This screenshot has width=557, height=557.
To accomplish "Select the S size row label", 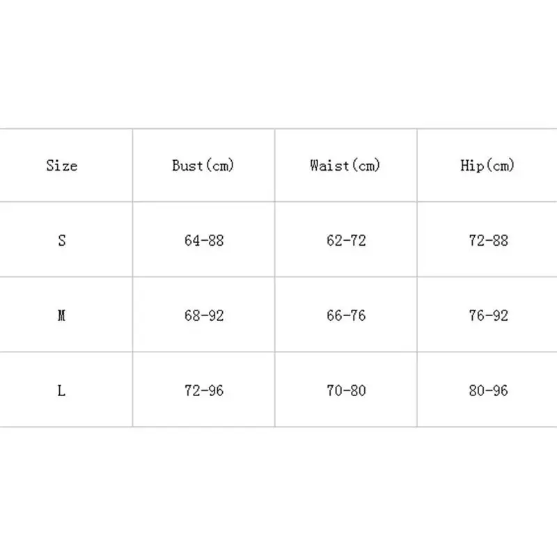I will pos(62,240).
